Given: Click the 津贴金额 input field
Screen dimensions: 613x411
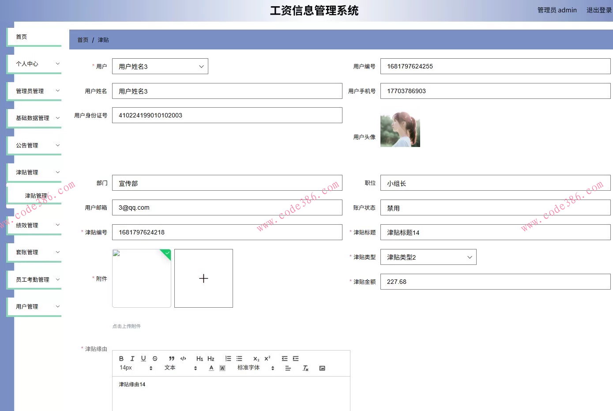Looking at the screenshot, I should click(x=495, y=282).
